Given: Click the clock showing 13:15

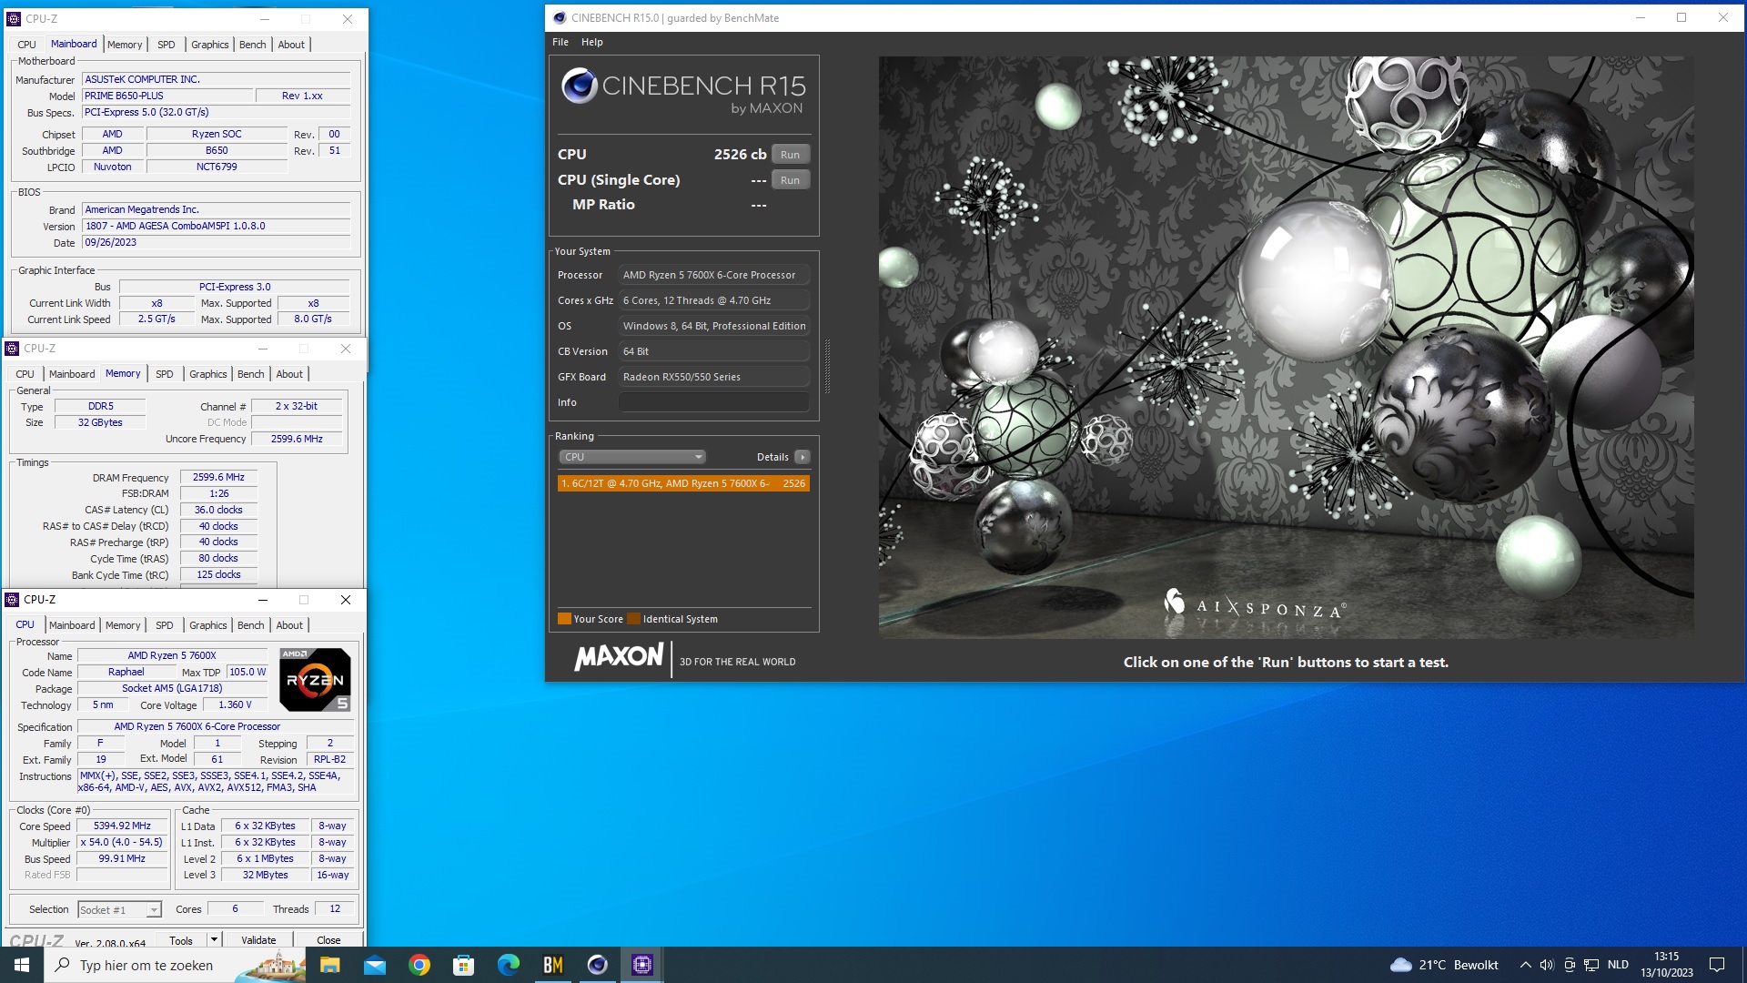Looking at the screenshot, I should (1666, 957).
